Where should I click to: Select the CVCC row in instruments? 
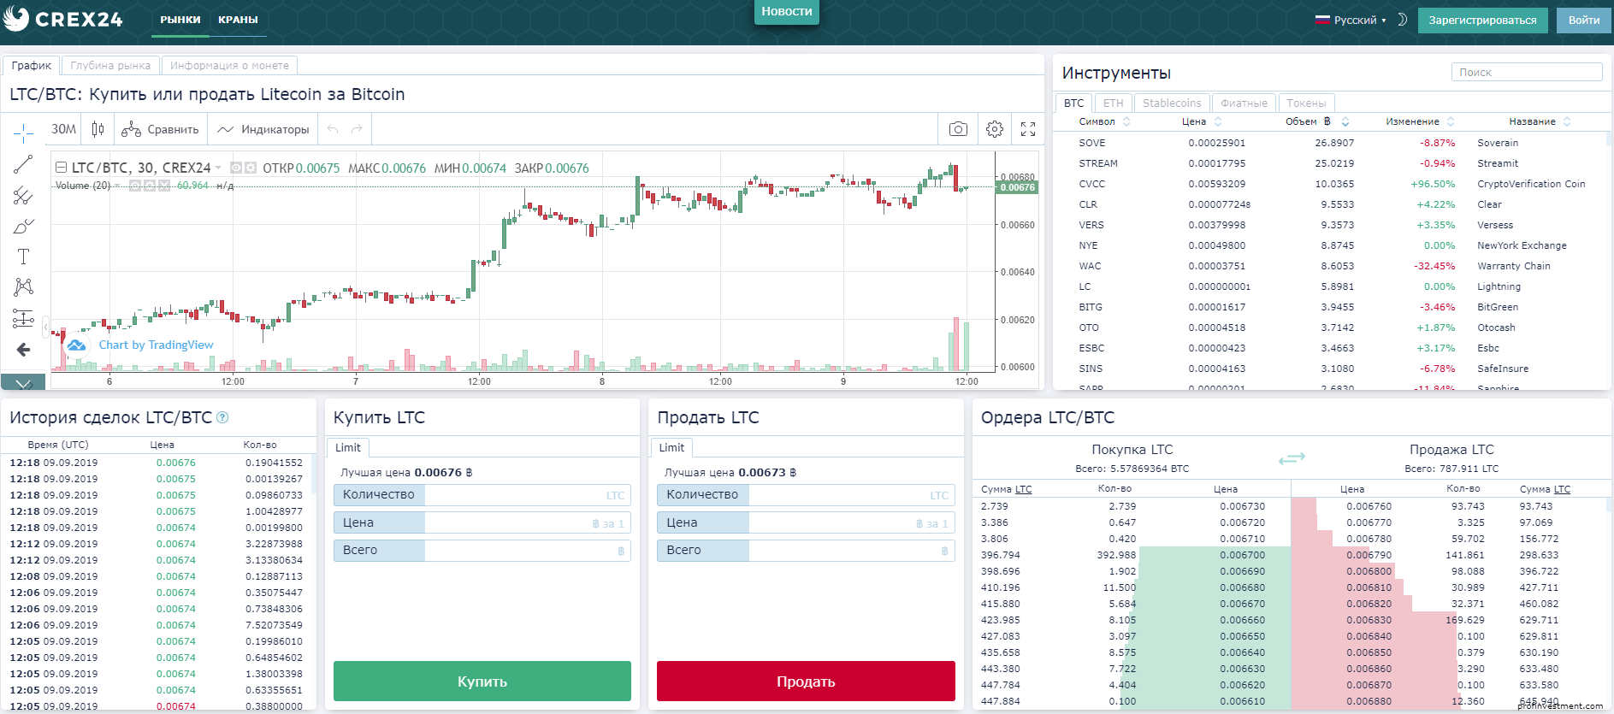(x=1330, y=184)
